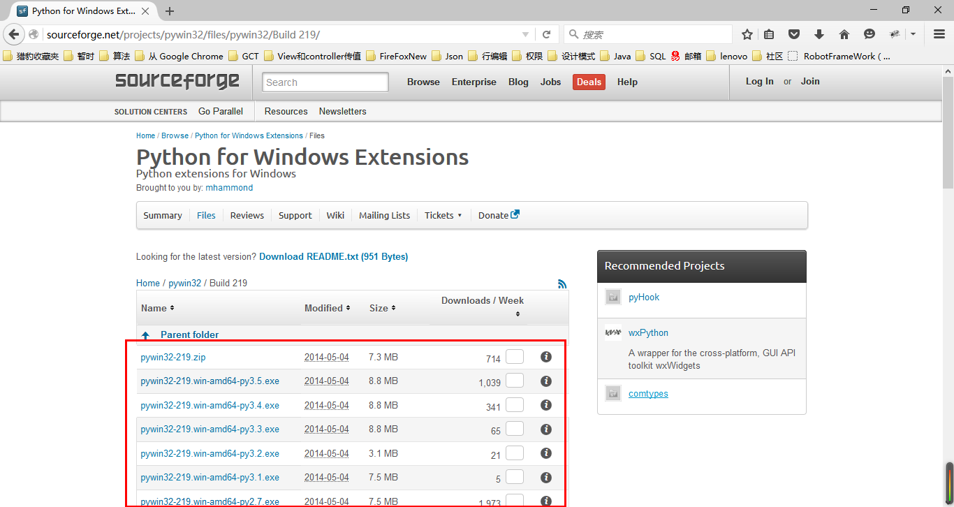954x507 pixels.
Task: Click the wxPython project logo
Action: click(613, 333)
